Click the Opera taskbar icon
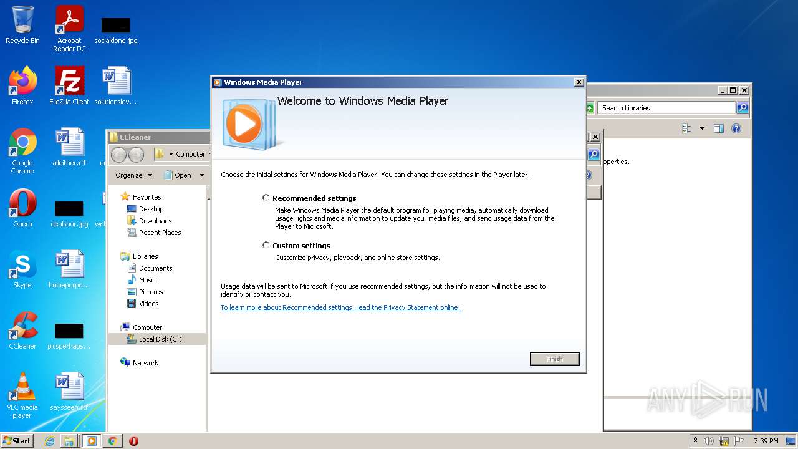This screenshot has height=449, width=798. [133, 441]
